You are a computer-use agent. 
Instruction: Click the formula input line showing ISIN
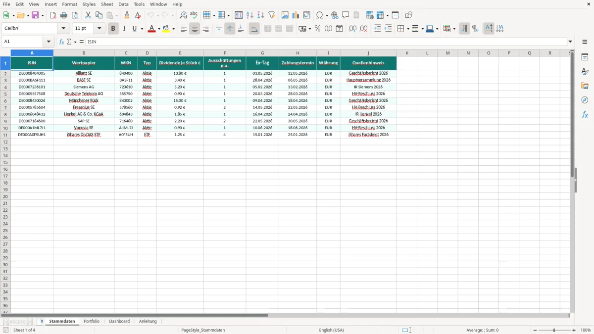[x=326, y=42]
